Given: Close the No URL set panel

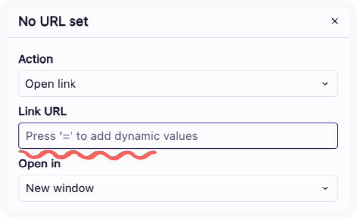Looking at the screenshot, I should click(335, 21).
